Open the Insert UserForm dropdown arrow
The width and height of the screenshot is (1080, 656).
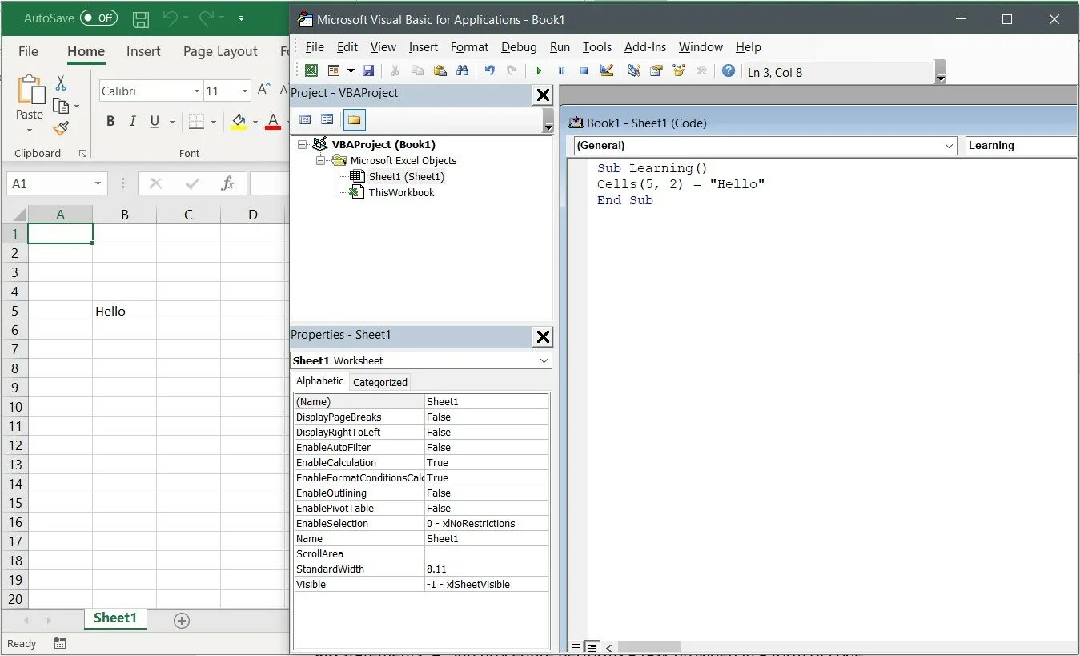tap(349, 72)
